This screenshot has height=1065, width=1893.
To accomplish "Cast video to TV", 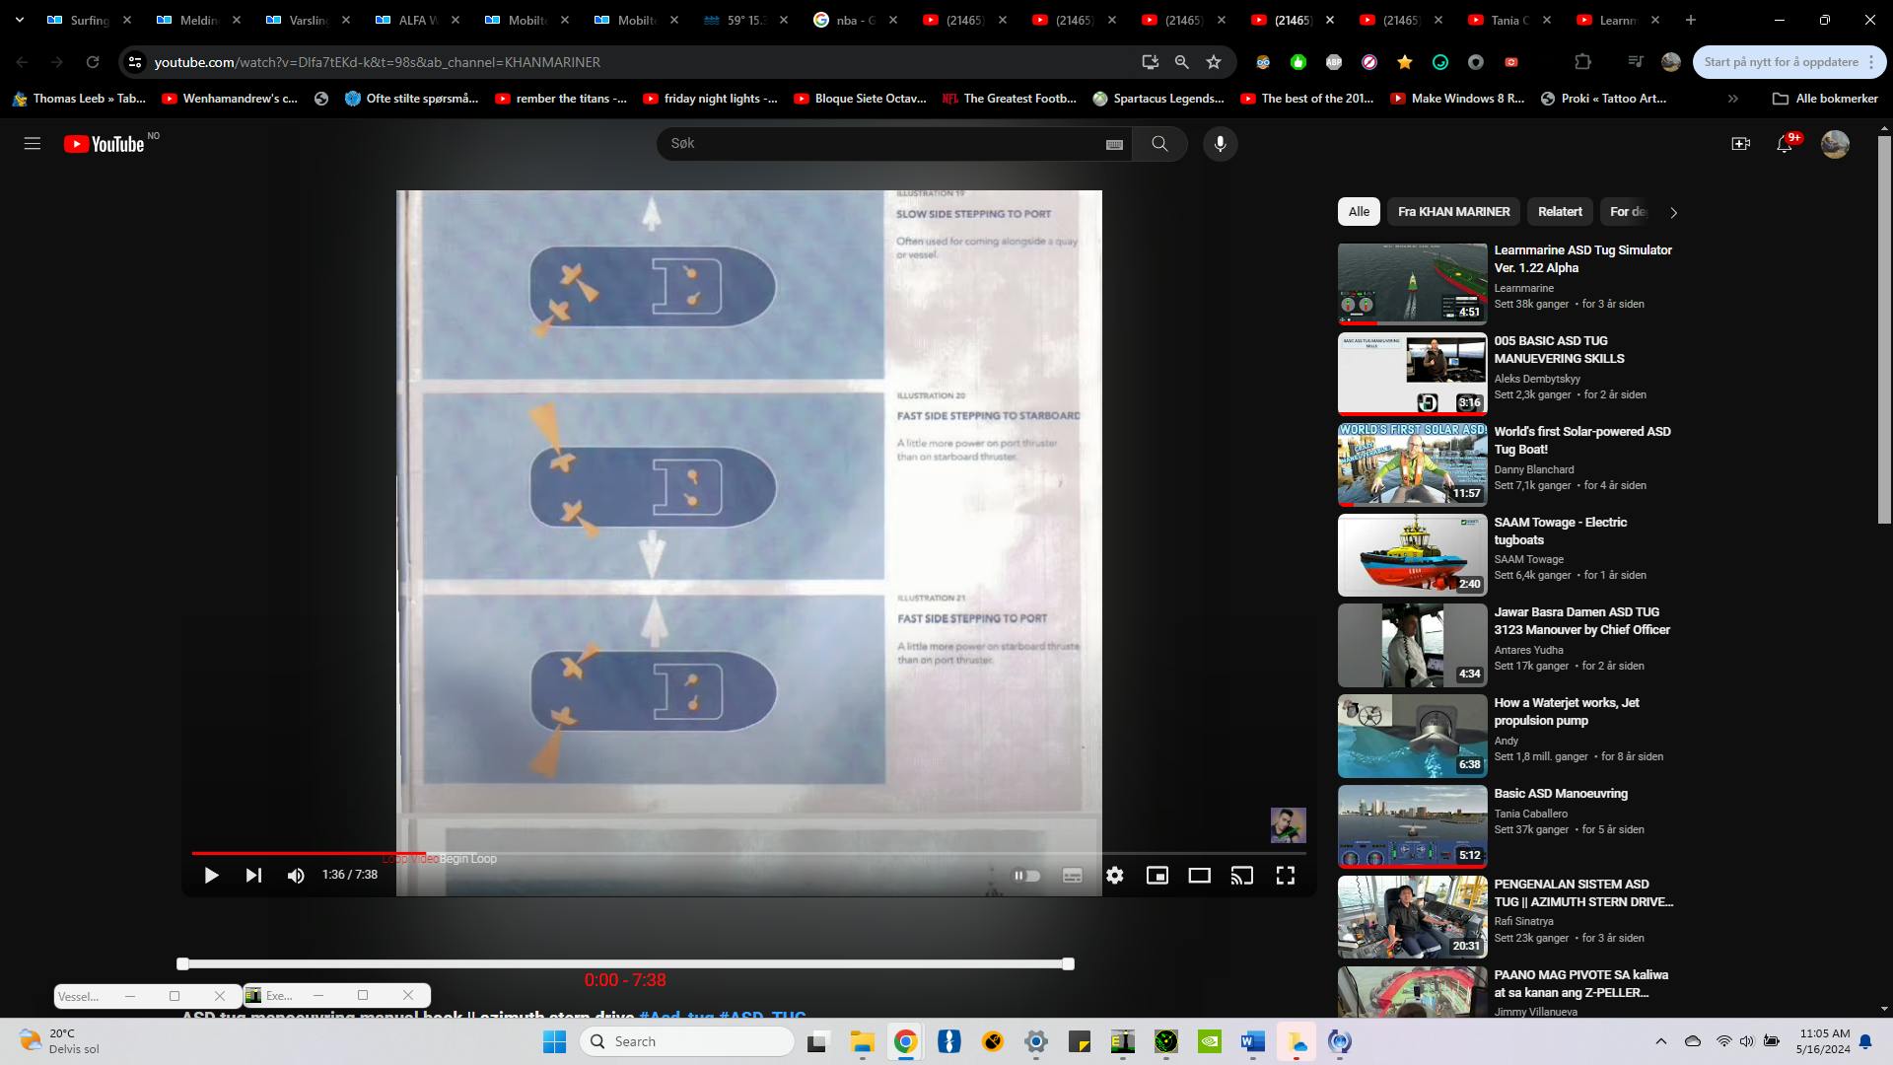I will click(1241, 876).
